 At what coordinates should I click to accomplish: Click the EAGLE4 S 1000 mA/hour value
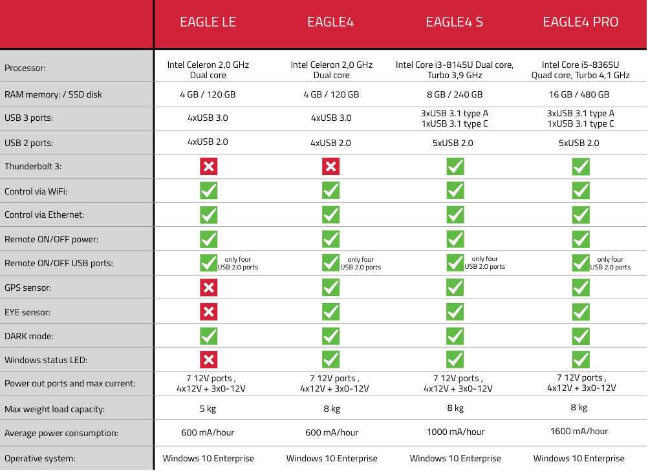click(455, 432)
